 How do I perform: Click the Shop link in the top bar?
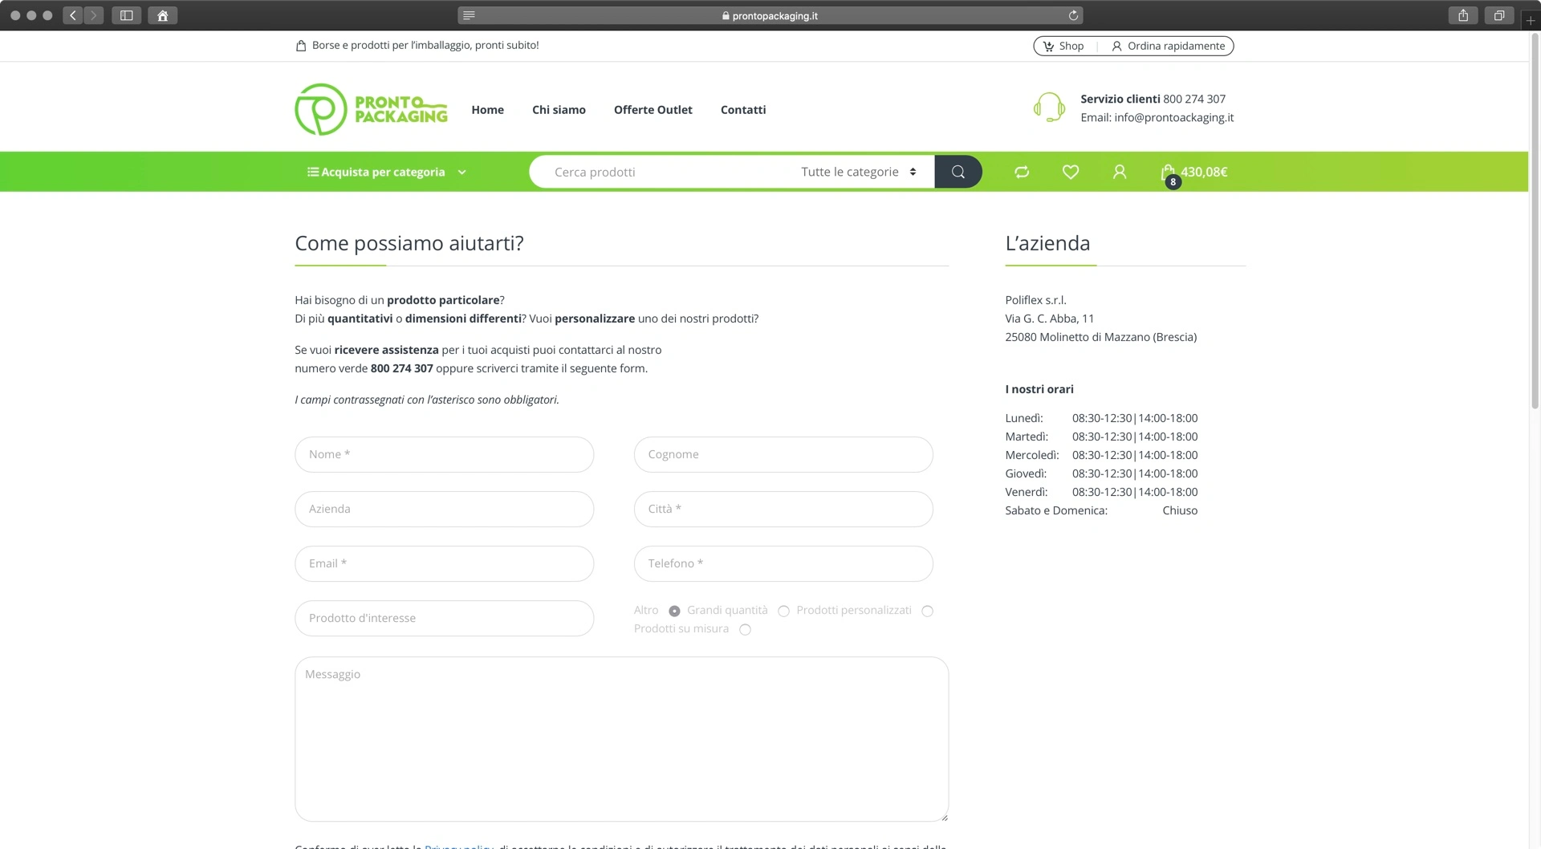pyautogui.click(x=1063, y=46)
